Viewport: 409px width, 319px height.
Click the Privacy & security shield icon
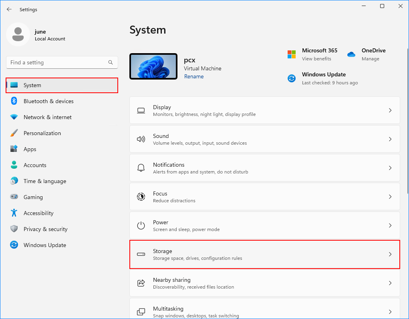click(x=14, y=229)
